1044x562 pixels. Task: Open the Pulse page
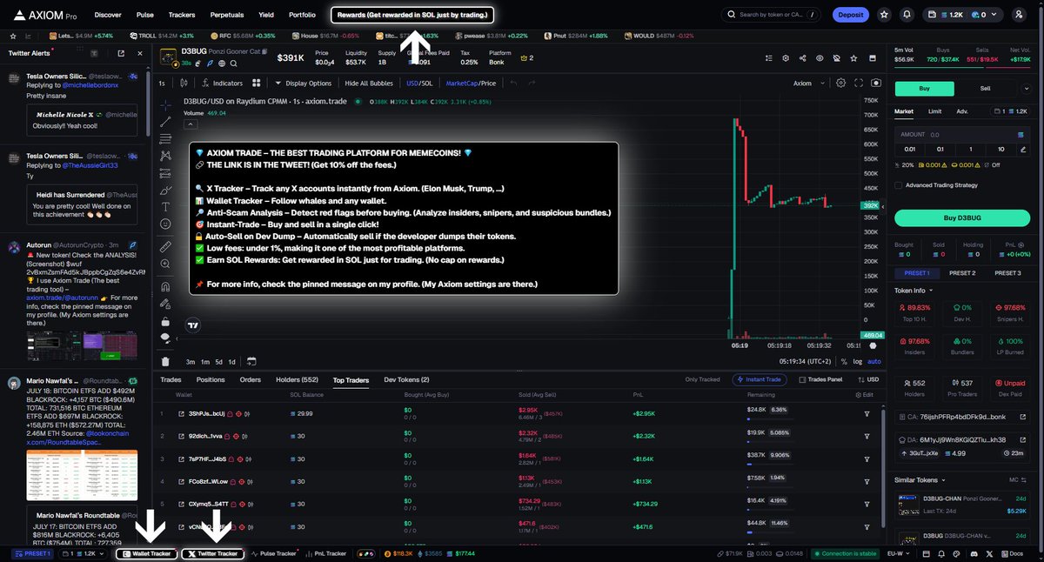click(x=145, y=15)
